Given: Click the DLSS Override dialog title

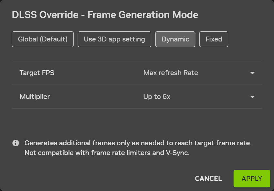Looking at the screenshot, I should coord(105,15).
